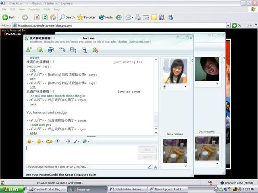Open the Mail button dropdown arrow
The height and width of the screenshot is (193, 258).
(x=133, y=17)
